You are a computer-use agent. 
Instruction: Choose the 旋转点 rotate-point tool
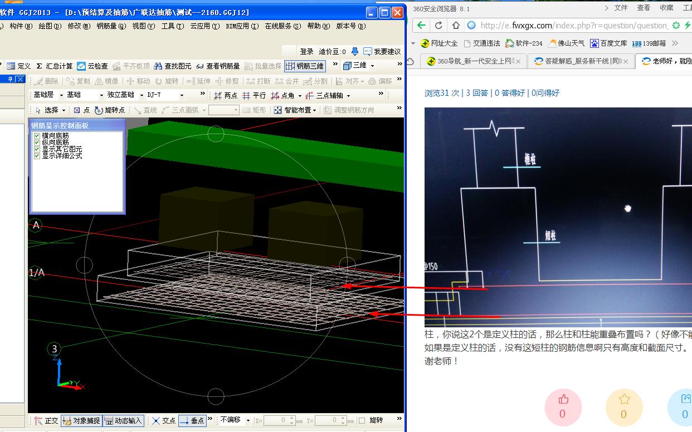pos(110,110)
